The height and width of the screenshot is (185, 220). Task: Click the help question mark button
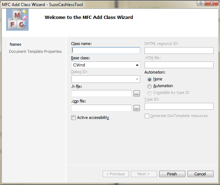[201, 3]
